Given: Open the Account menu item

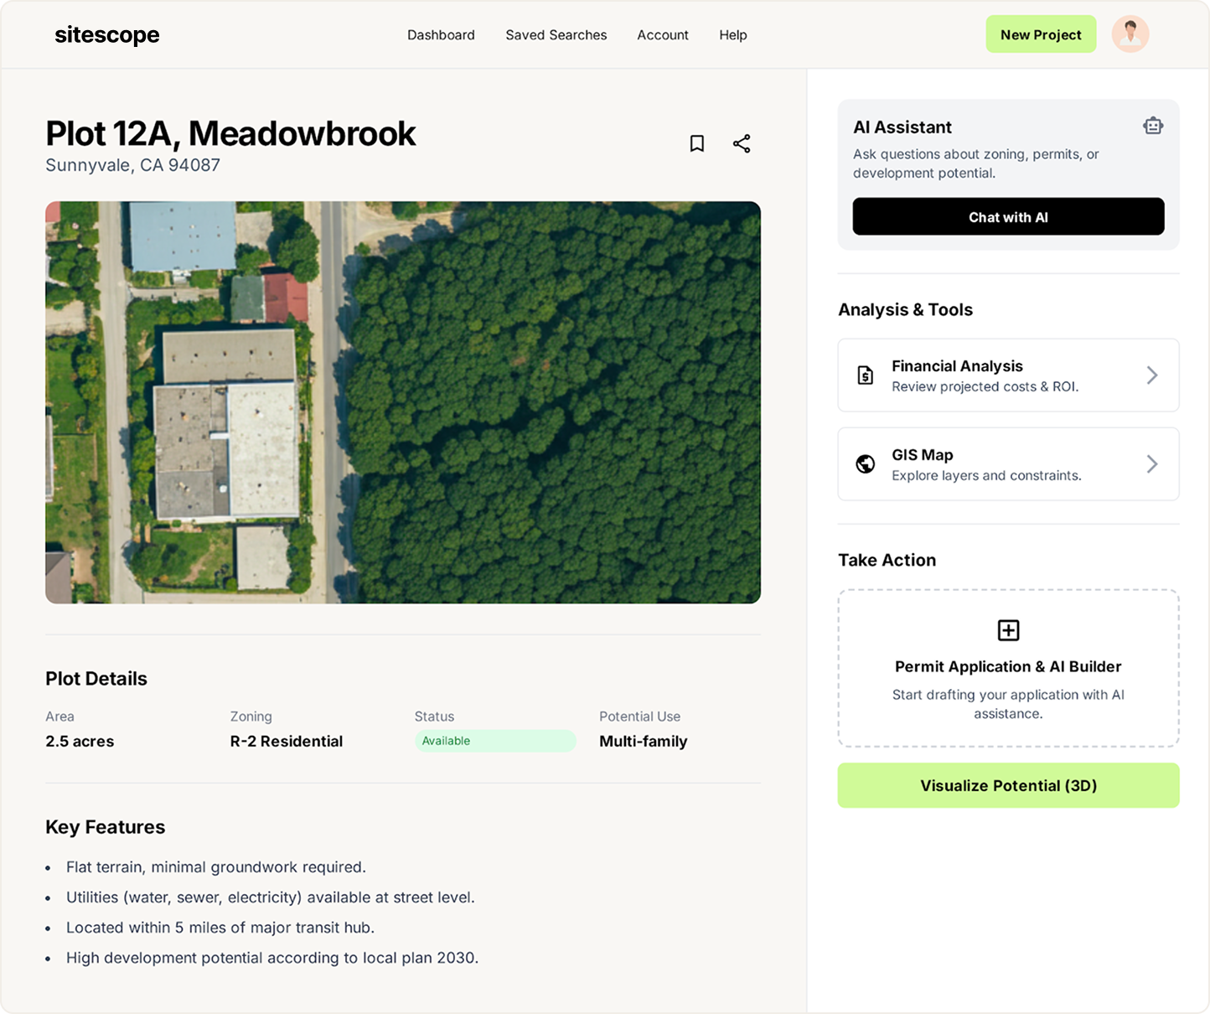Looking at the screenshot, I should coord(663,35).
